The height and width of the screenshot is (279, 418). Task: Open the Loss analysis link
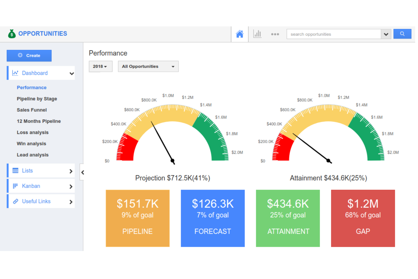pyautogui.click(x=32, y=132)
